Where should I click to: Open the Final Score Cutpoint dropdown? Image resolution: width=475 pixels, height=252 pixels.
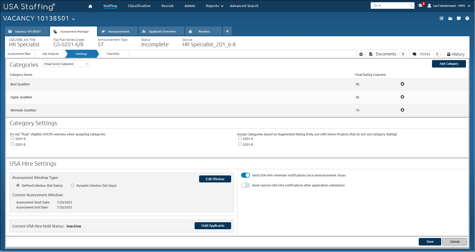(66, 64)
